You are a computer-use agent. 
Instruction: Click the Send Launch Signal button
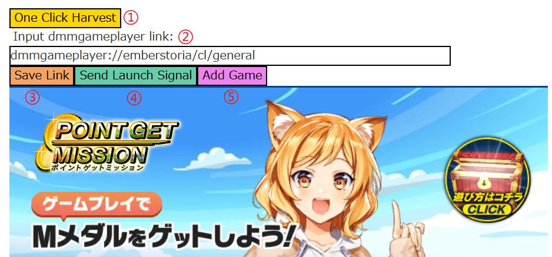[x=135, y=75]
